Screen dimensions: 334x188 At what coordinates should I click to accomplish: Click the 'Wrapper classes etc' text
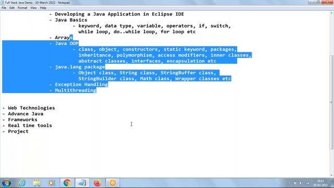coord(203,79)
